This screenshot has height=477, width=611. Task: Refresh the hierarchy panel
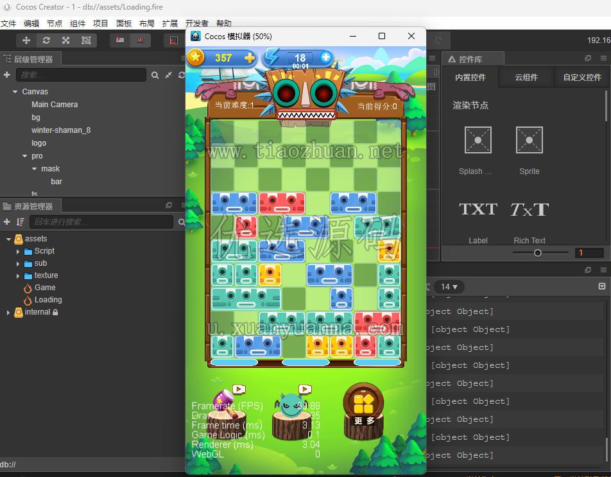[x=181, y=75]
